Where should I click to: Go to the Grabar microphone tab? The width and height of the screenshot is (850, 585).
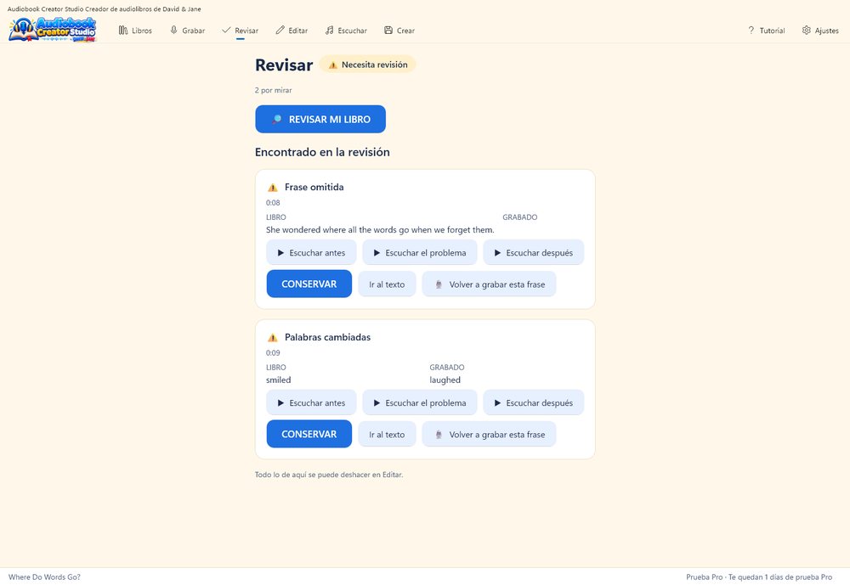pos(188,31)
